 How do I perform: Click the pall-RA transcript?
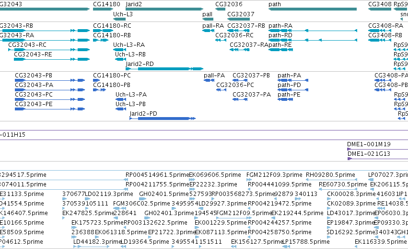pyautogui.click(x=213, y=26)
